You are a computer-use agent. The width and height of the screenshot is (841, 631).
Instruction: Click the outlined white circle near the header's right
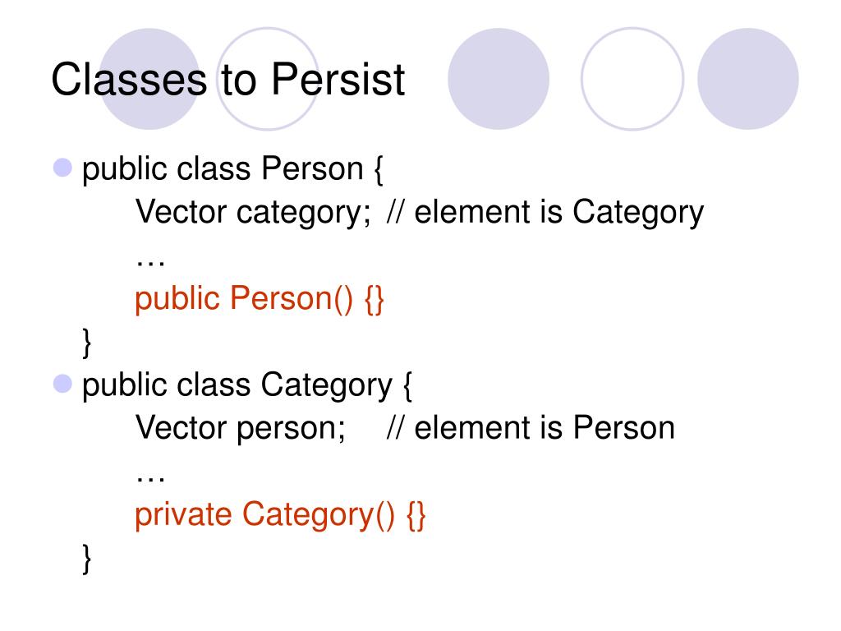click(x=632, y=79)
